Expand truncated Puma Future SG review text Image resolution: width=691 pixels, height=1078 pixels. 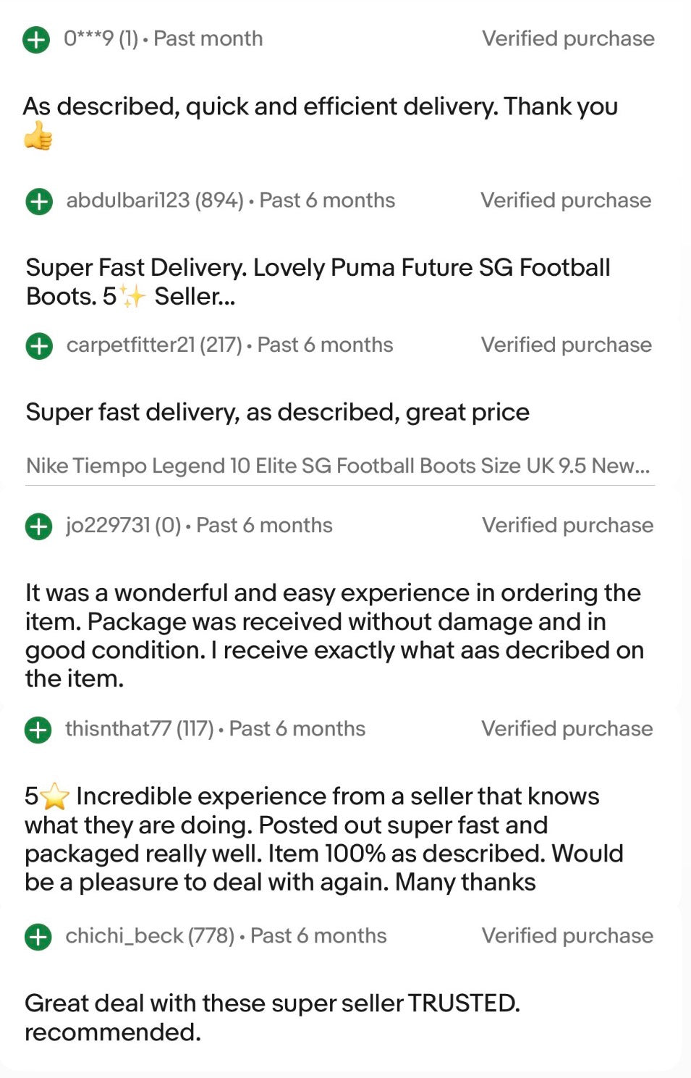click(195, 297)
